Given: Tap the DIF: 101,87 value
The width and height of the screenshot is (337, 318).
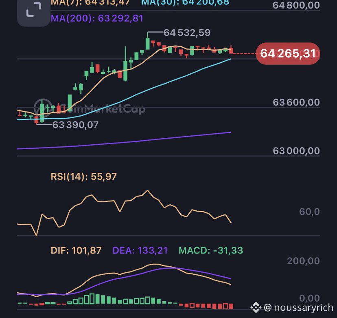Looking at the screenshot, I should pos(76,250).
